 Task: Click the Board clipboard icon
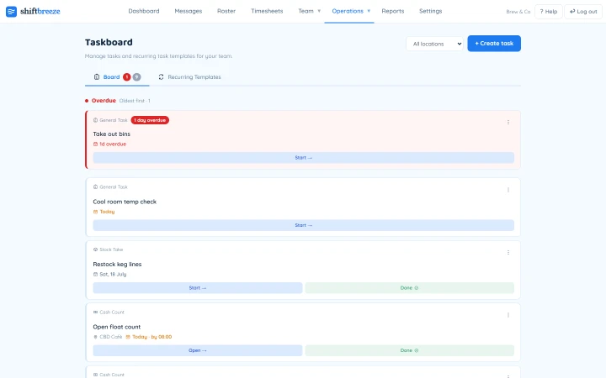(97, 77)
